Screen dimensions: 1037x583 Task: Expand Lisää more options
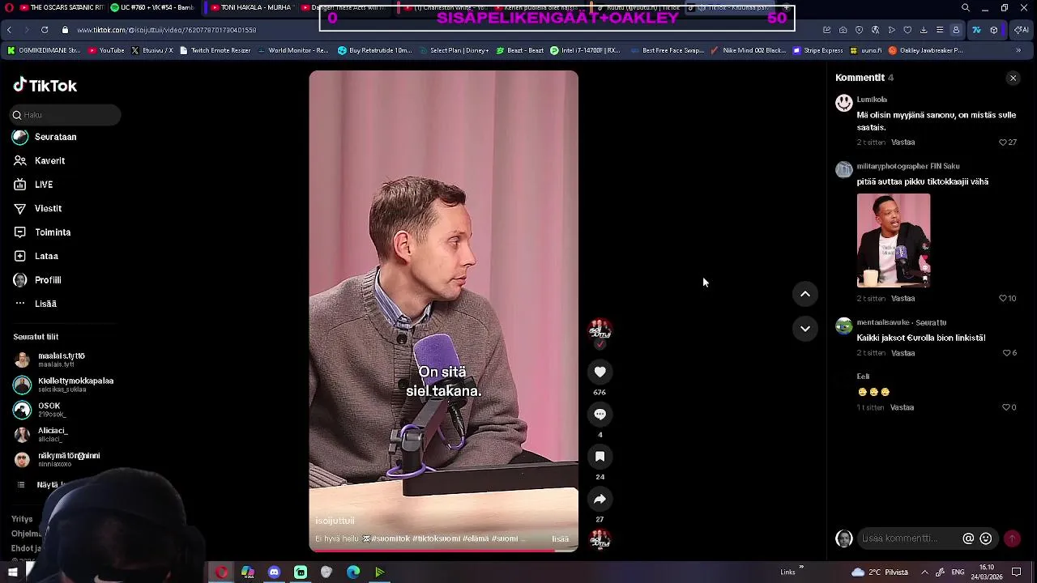[x=35, y=304]
